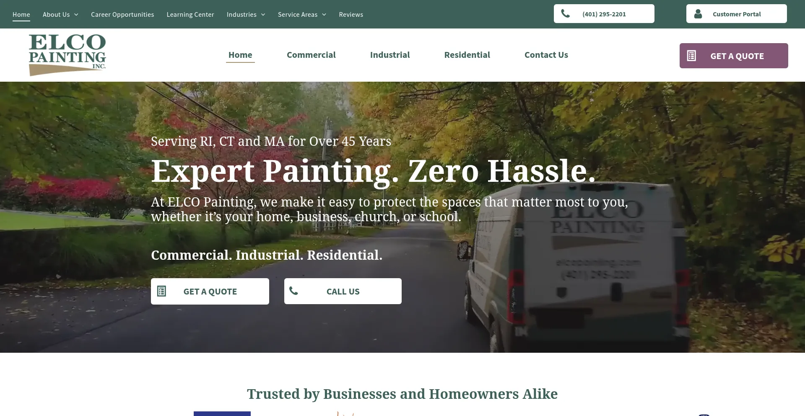Click the phone icon in the Call Us button
Image resolution: width=805 pixels, height=416 pixels.
293,291
